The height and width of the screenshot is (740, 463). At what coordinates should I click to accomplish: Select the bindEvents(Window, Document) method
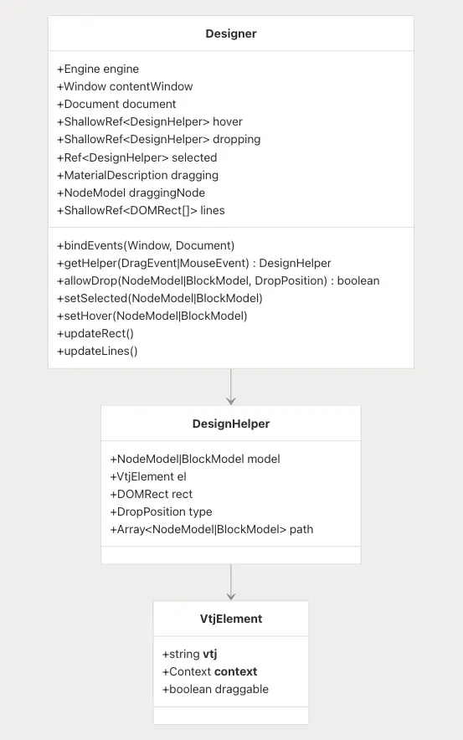tap(146, 245)
